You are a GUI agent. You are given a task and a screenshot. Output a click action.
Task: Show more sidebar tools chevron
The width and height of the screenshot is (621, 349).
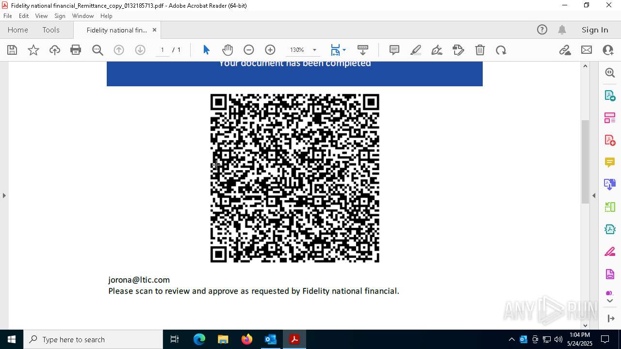pos(610,301)
